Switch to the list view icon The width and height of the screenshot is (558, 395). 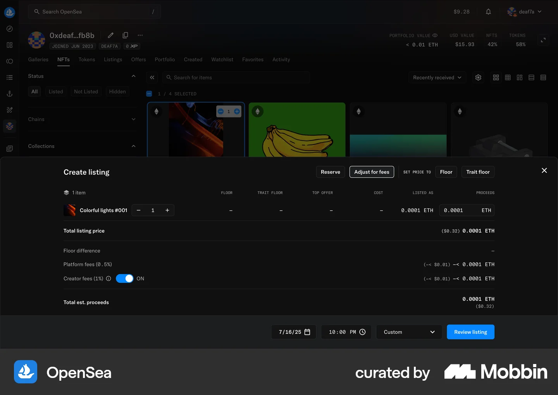pyautogui.click(x=531, y=77)
